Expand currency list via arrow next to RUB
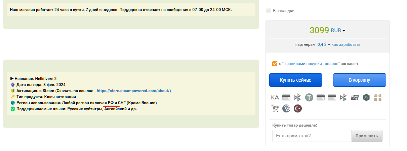 pos(344,31)
